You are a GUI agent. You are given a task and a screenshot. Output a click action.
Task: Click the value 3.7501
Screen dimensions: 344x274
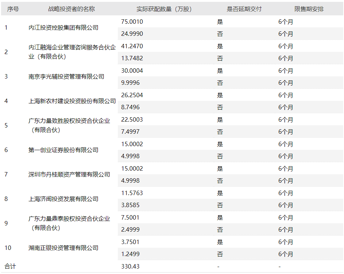point(130,242)
